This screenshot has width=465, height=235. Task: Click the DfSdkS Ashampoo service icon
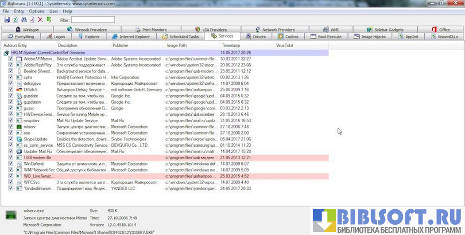[19, 89]
